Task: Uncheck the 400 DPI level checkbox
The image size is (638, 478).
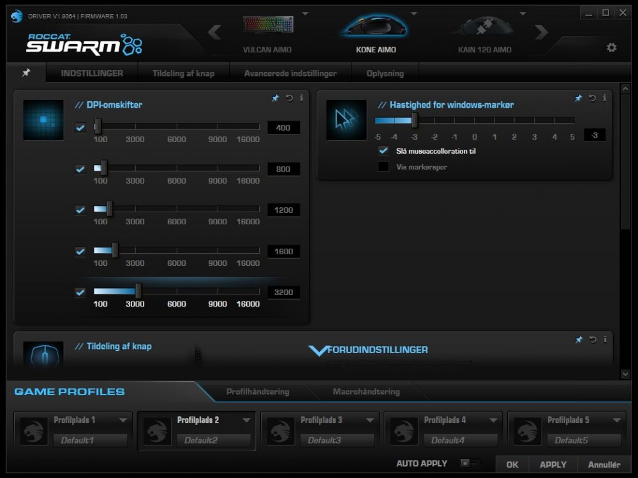Action: click(x=80, y=127)
